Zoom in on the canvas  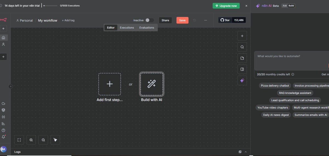(31, 140)
